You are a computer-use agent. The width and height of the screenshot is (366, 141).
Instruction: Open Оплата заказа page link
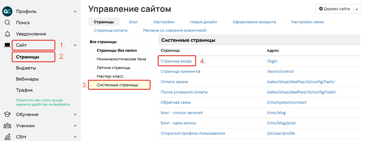point(174,82)
